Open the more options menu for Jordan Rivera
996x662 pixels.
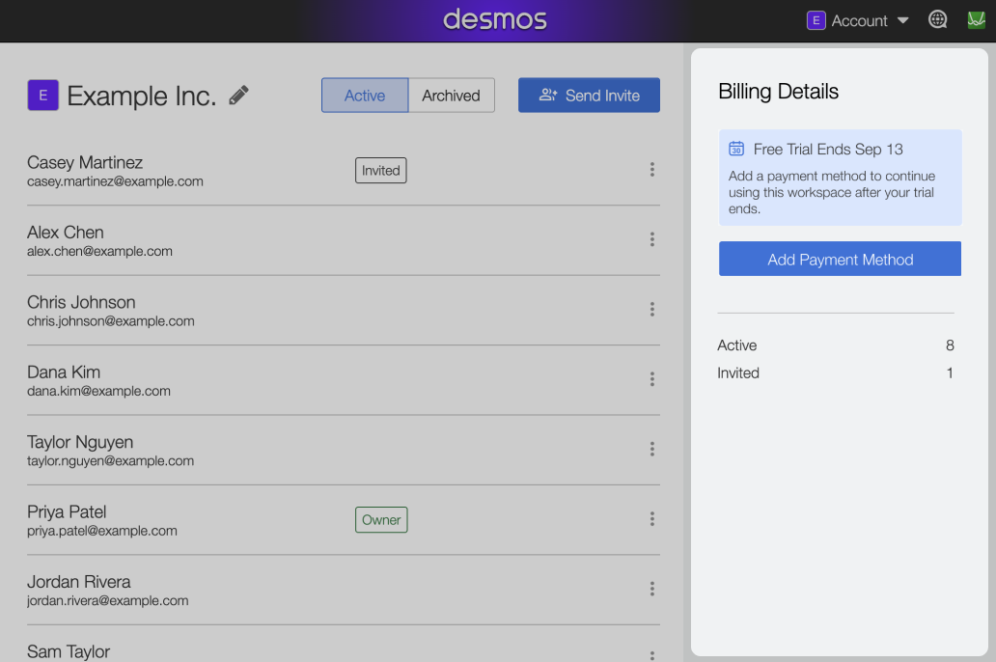click(651, 589)
